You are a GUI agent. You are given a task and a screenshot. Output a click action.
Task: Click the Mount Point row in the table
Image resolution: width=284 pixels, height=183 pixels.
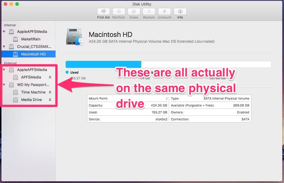(128, 98)
